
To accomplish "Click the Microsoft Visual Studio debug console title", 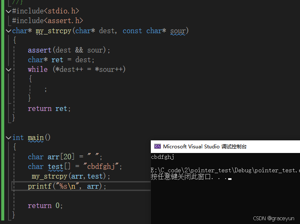I will pyautogui.click(x=205, y=147).
